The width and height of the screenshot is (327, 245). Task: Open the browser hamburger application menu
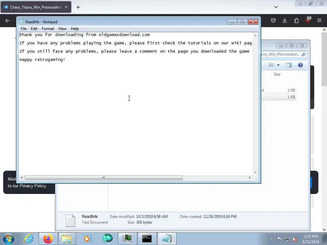[319, 20]
